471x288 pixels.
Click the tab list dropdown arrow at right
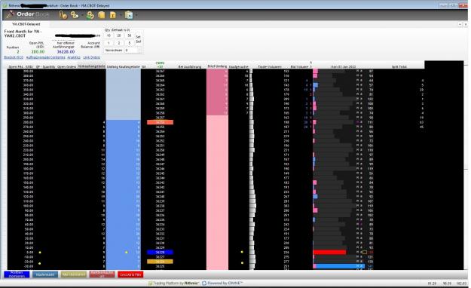click(460, 24)
